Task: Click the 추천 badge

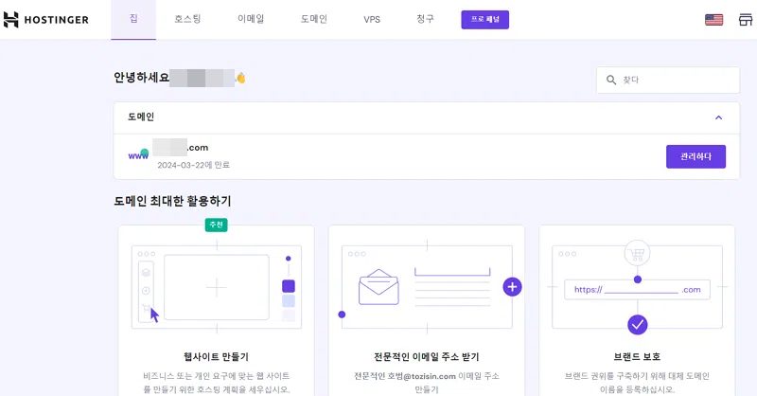Action: click(217, 225)
